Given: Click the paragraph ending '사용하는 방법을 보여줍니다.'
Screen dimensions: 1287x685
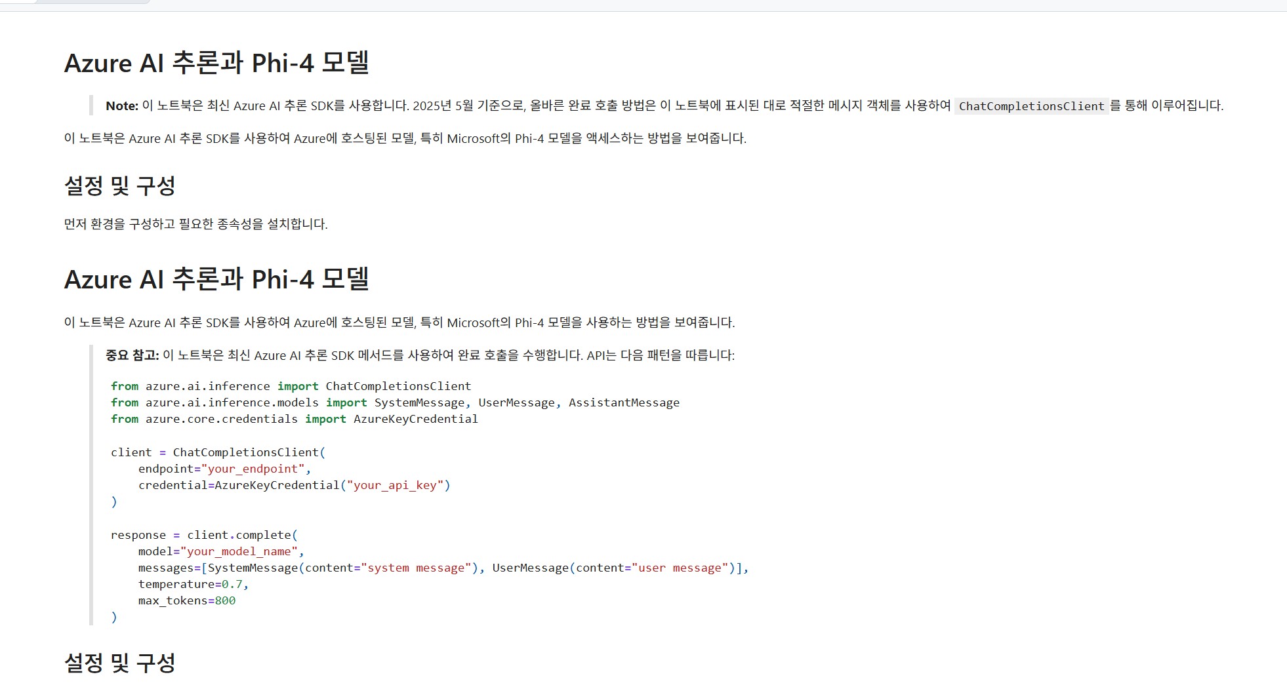Looking at the screenshot, I should coord(399,323).
